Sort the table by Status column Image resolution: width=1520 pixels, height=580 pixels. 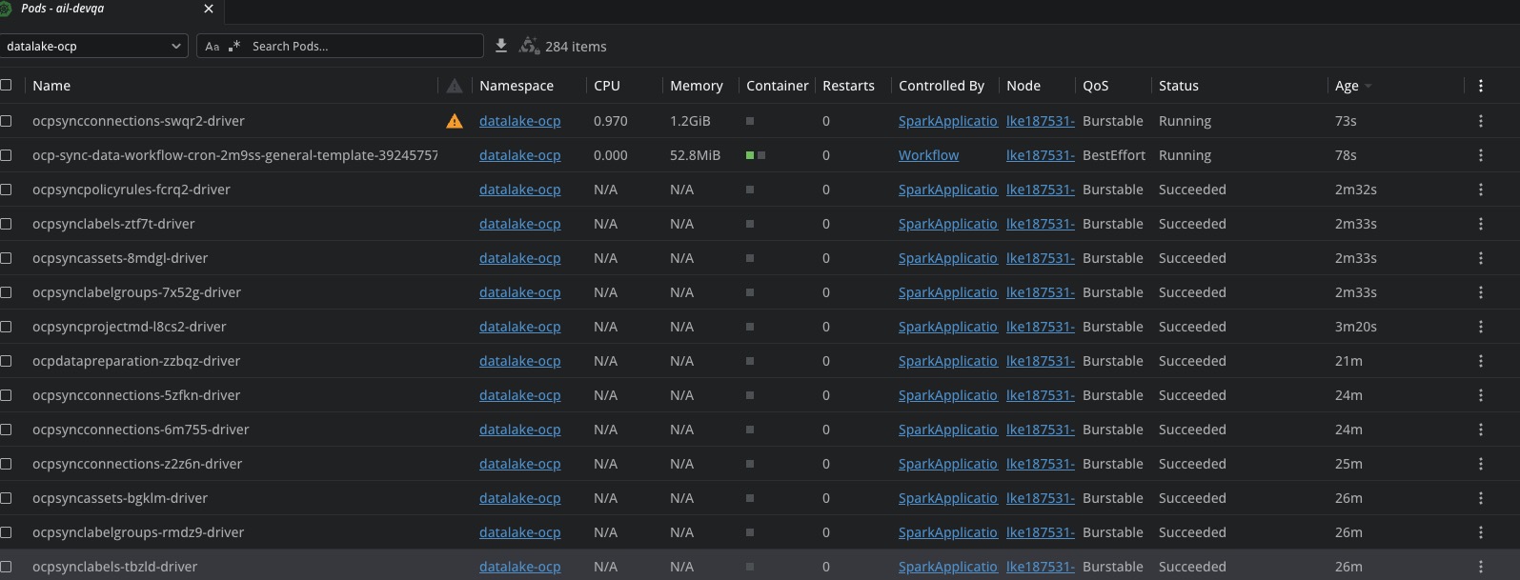tap(1178, 86)
